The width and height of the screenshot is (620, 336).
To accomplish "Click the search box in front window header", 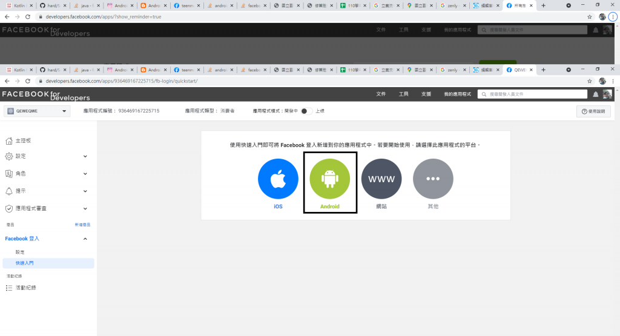I will [532, 94].
